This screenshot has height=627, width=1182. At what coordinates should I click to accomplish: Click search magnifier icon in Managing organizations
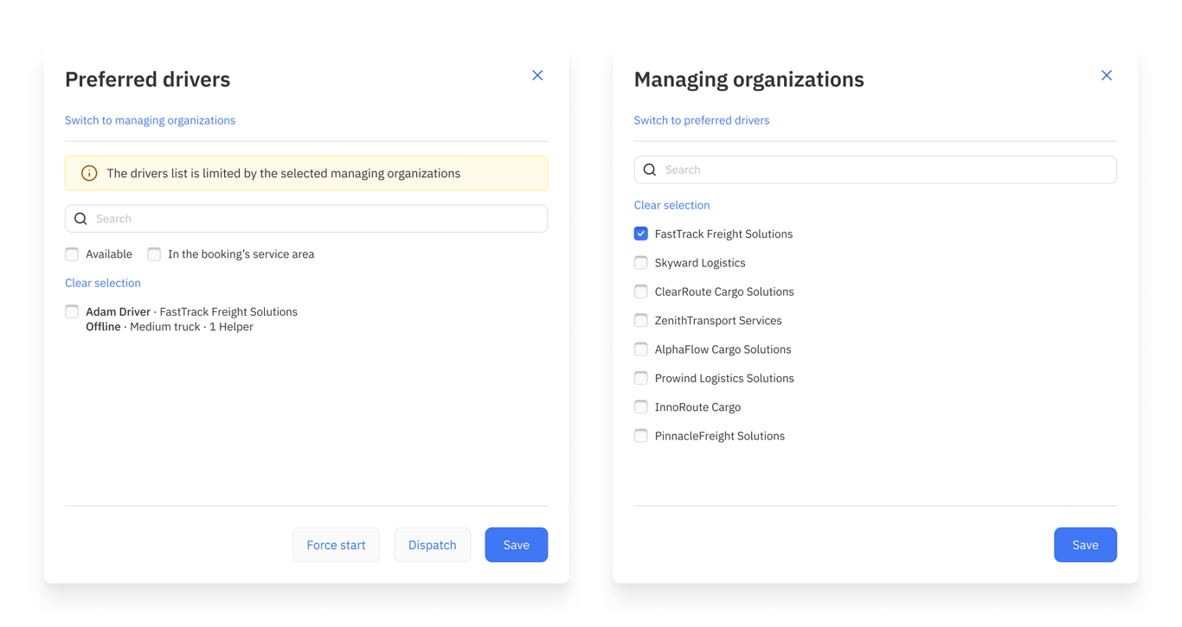click(650, 170)
